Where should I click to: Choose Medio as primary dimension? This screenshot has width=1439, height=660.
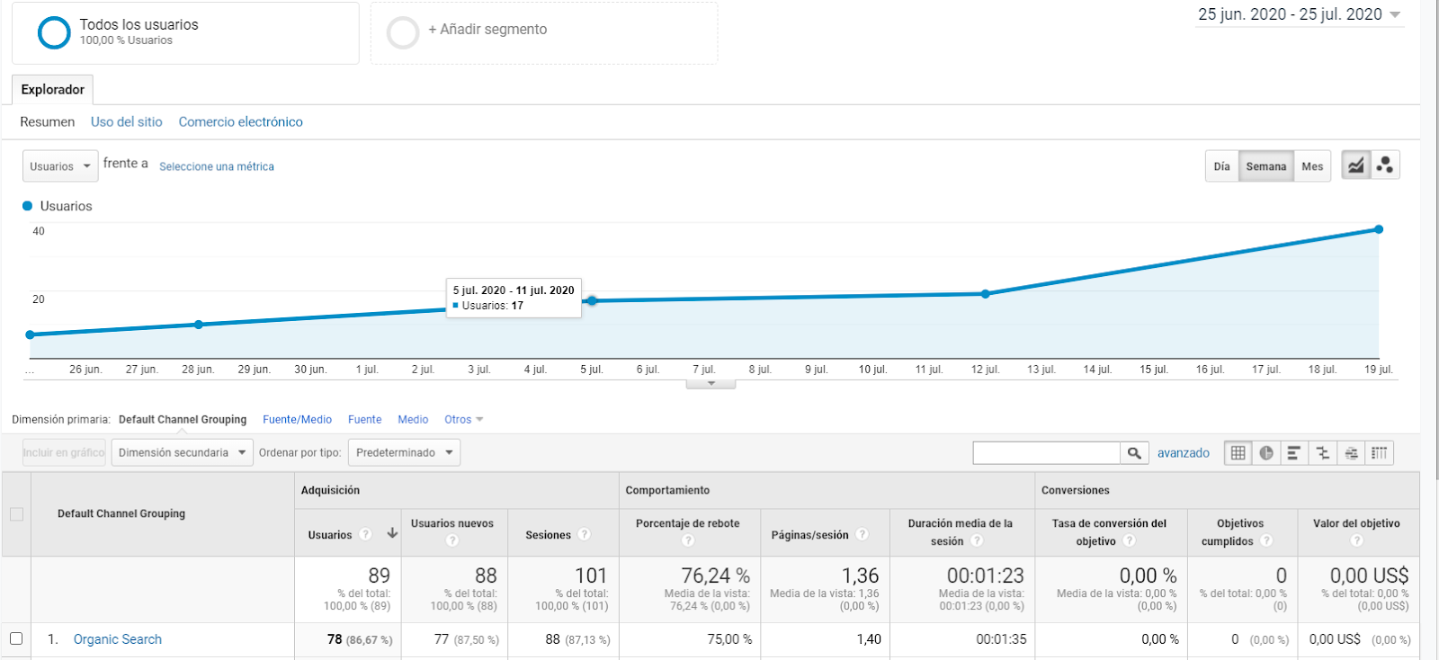coord(413,420)
